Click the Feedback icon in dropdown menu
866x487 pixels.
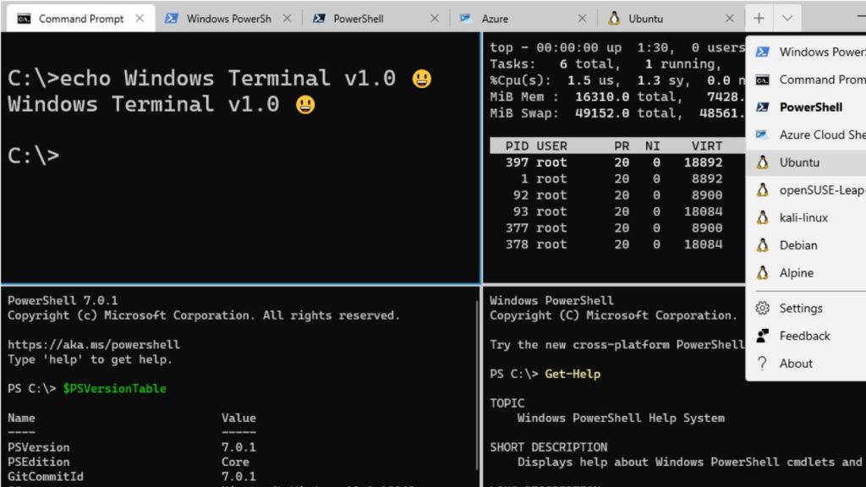coord(762,336)
